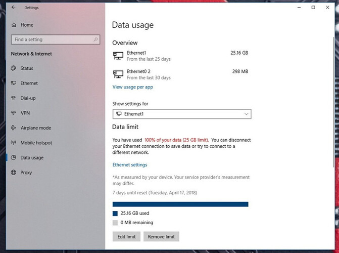This screenshot has width=339, height=253.
Task: Select the Status globe icon
Action: click(x=14, y=68)
